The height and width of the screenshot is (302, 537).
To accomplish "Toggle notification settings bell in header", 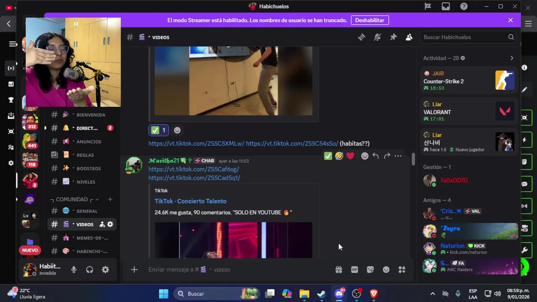I will click(378, 37).
